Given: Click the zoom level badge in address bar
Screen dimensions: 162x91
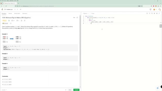Looking at the screenshot, I should (139, 6).
